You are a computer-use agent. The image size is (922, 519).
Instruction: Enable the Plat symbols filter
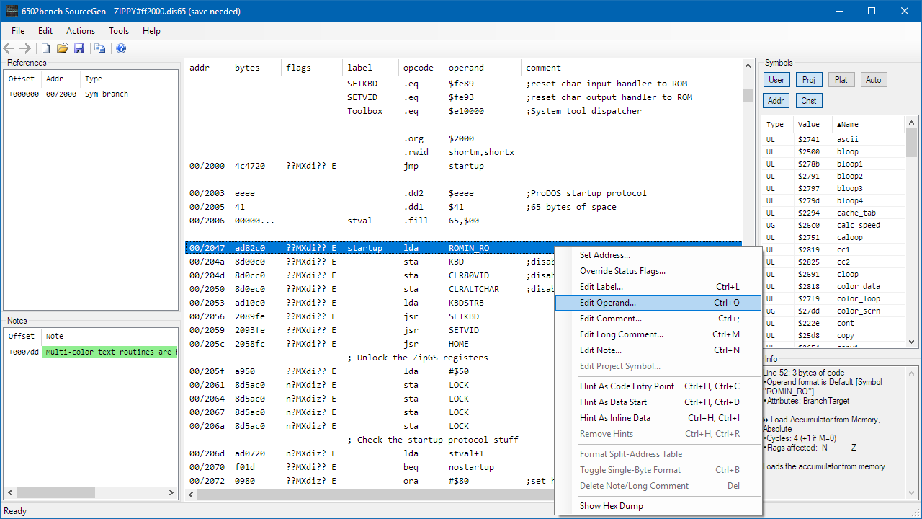click(x=841, y=79)
